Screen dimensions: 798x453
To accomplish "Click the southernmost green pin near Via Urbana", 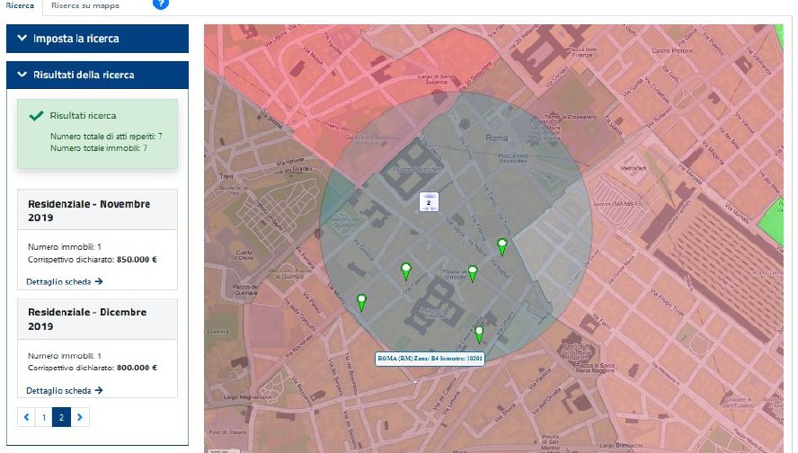I will click(479, 334).
